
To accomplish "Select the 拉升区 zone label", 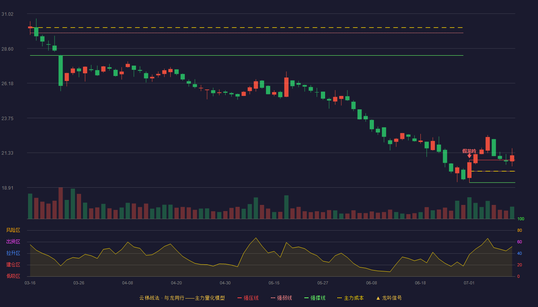I will [x=13, y=253].
